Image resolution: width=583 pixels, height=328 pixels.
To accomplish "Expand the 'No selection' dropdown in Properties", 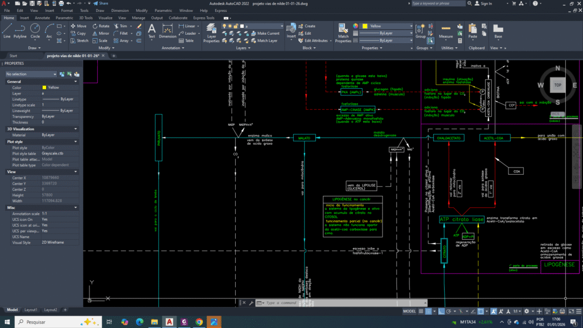I will (x=54, y=74).
